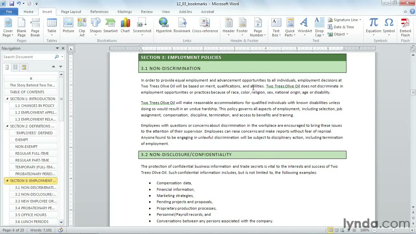Browse headings in the Navigation pane
The image size is (416, 234).
(x=7, y=67)
